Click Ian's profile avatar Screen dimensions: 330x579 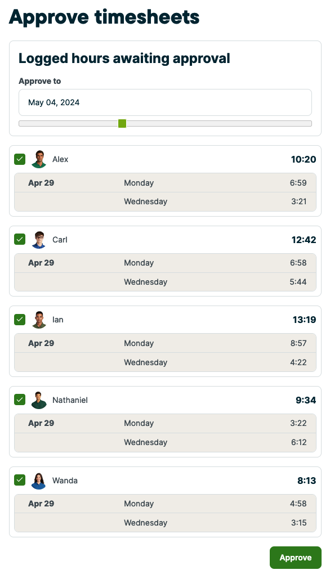coord(39,320)
